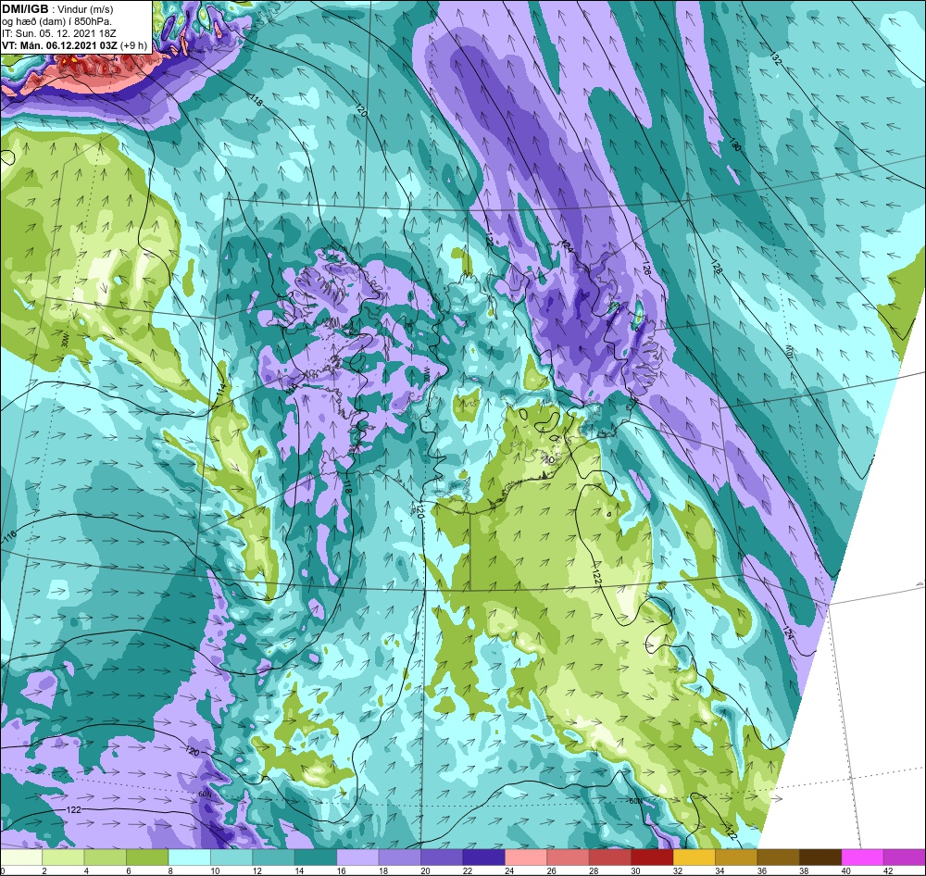Select the lavender 16–18 m/s legend swatch
Viewport: 926px width, 876px height.
point(357,857)
